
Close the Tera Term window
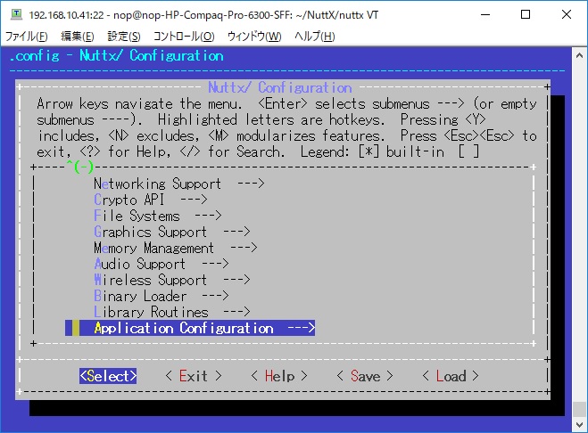tap(567, 15)
